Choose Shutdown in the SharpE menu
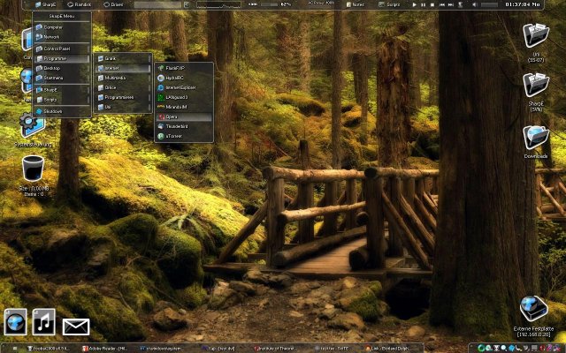Screen dimensions: 566x353 click(62, 111)
